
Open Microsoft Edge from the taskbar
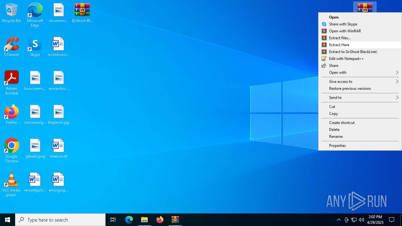click(x=129, y=220)
